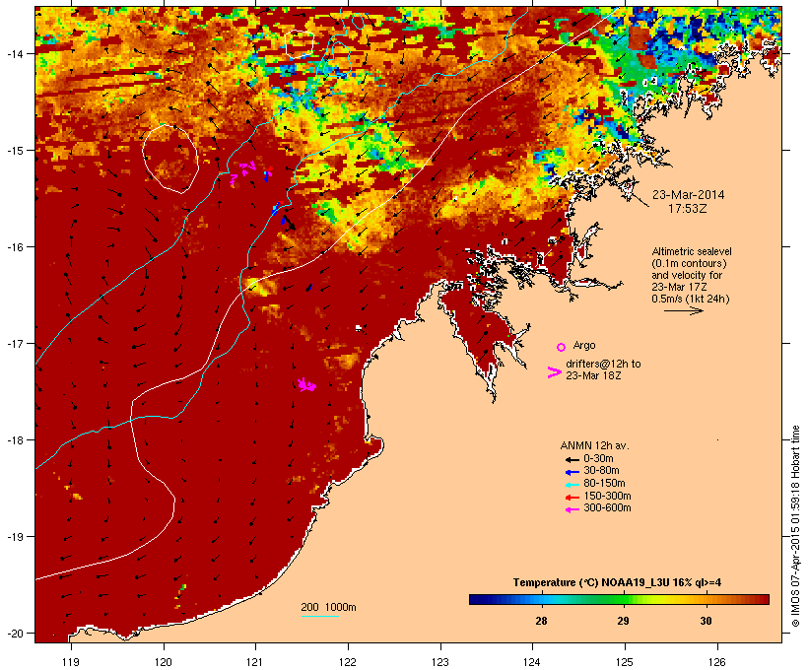The width and height of the screenshot is (808, 670).
Task: Click the longitude axis label 126
Action: click(717, 662)
